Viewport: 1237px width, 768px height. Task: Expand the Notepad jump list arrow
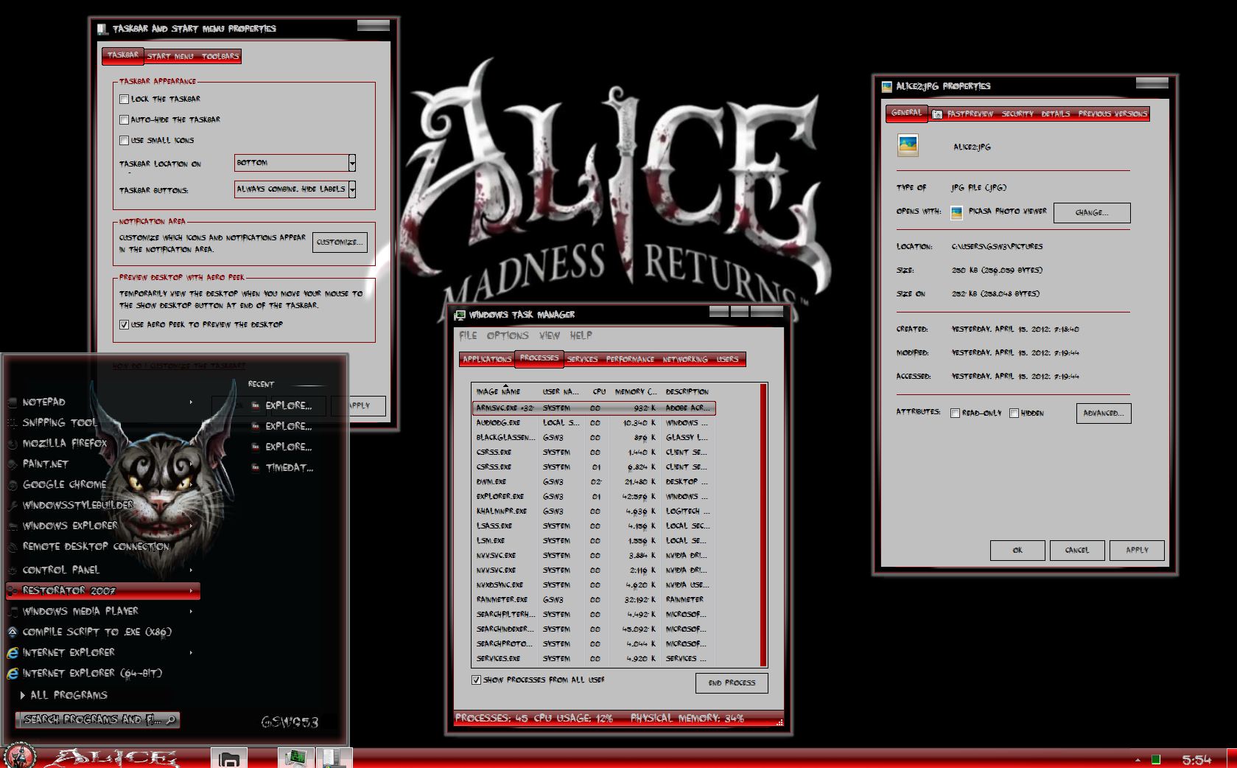(x=191, y=402)
